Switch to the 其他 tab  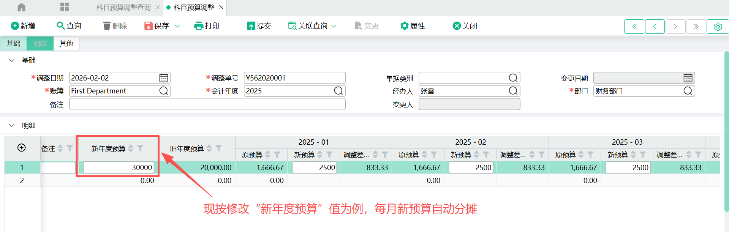click(x=66, y=44)
